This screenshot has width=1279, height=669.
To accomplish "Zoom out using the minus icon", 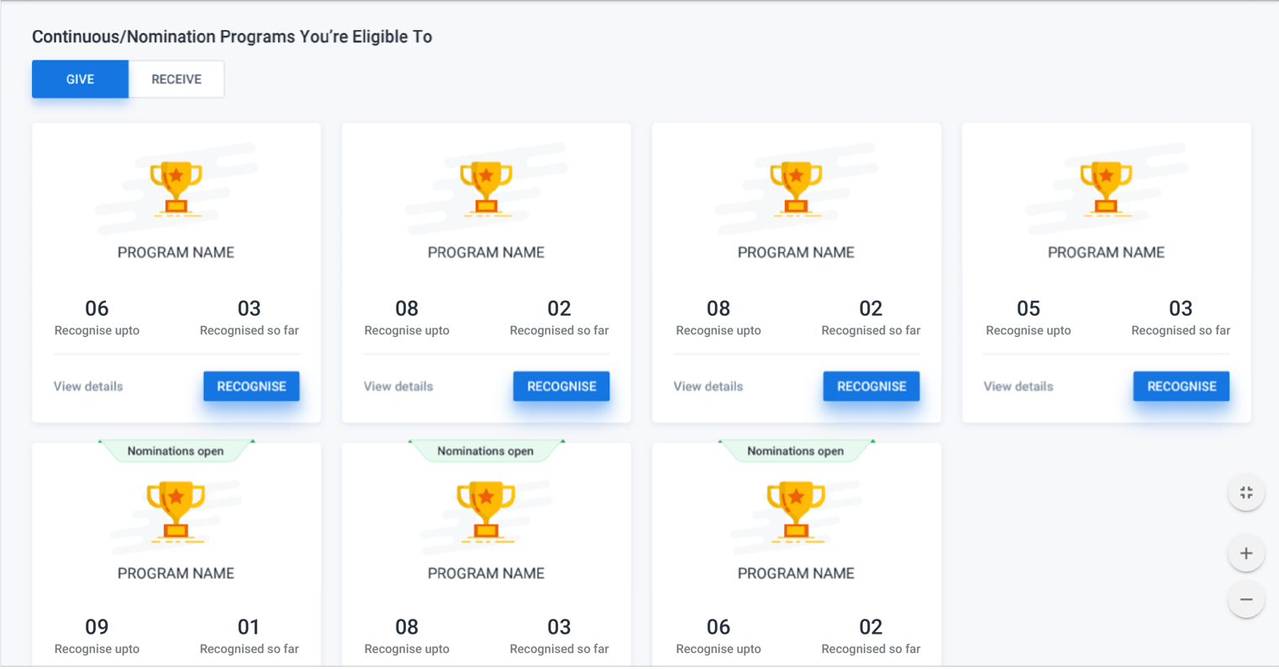I will pos(1246,599).
